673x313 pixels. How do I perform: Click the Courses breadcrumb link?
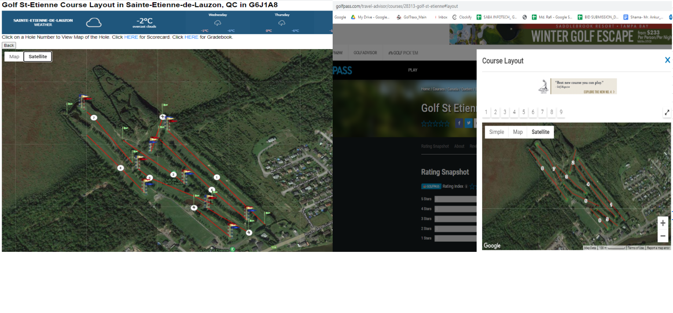[439, 89]
